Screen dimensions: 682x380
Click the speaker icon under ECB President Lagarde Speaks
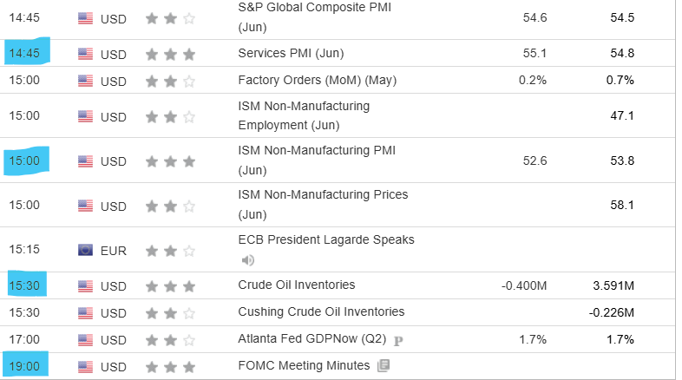tap(247, 259)
